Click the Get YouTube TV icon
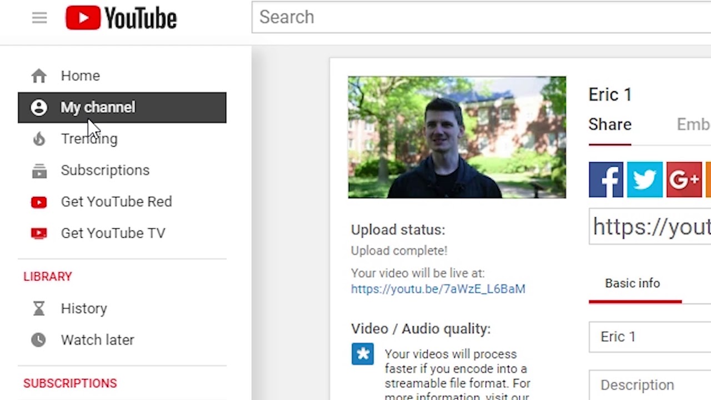The image size is (711, 400). pyautogui.click(x=39, y=233)
